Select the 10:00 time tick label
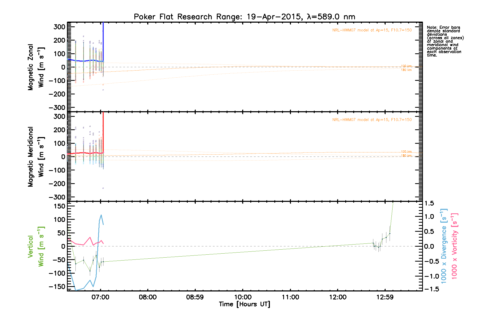 pyautogui.click(x=243, y=297)
